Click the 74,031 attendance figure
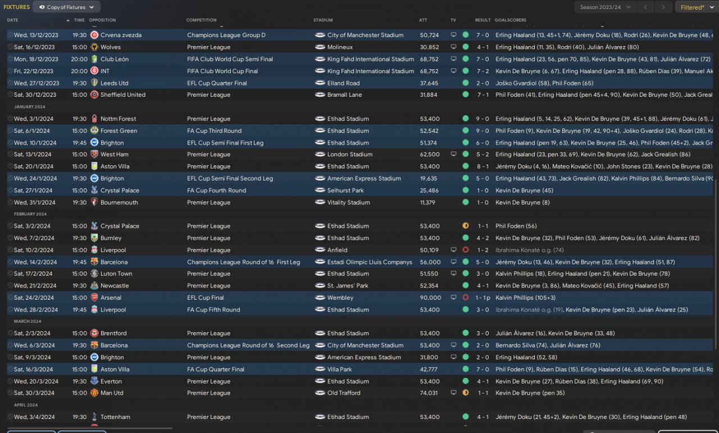719x433 pixels. click(x=429, y=393)
